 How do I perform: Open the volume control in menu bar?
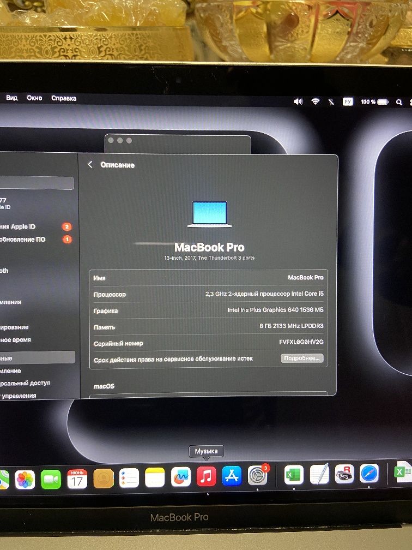298,101
